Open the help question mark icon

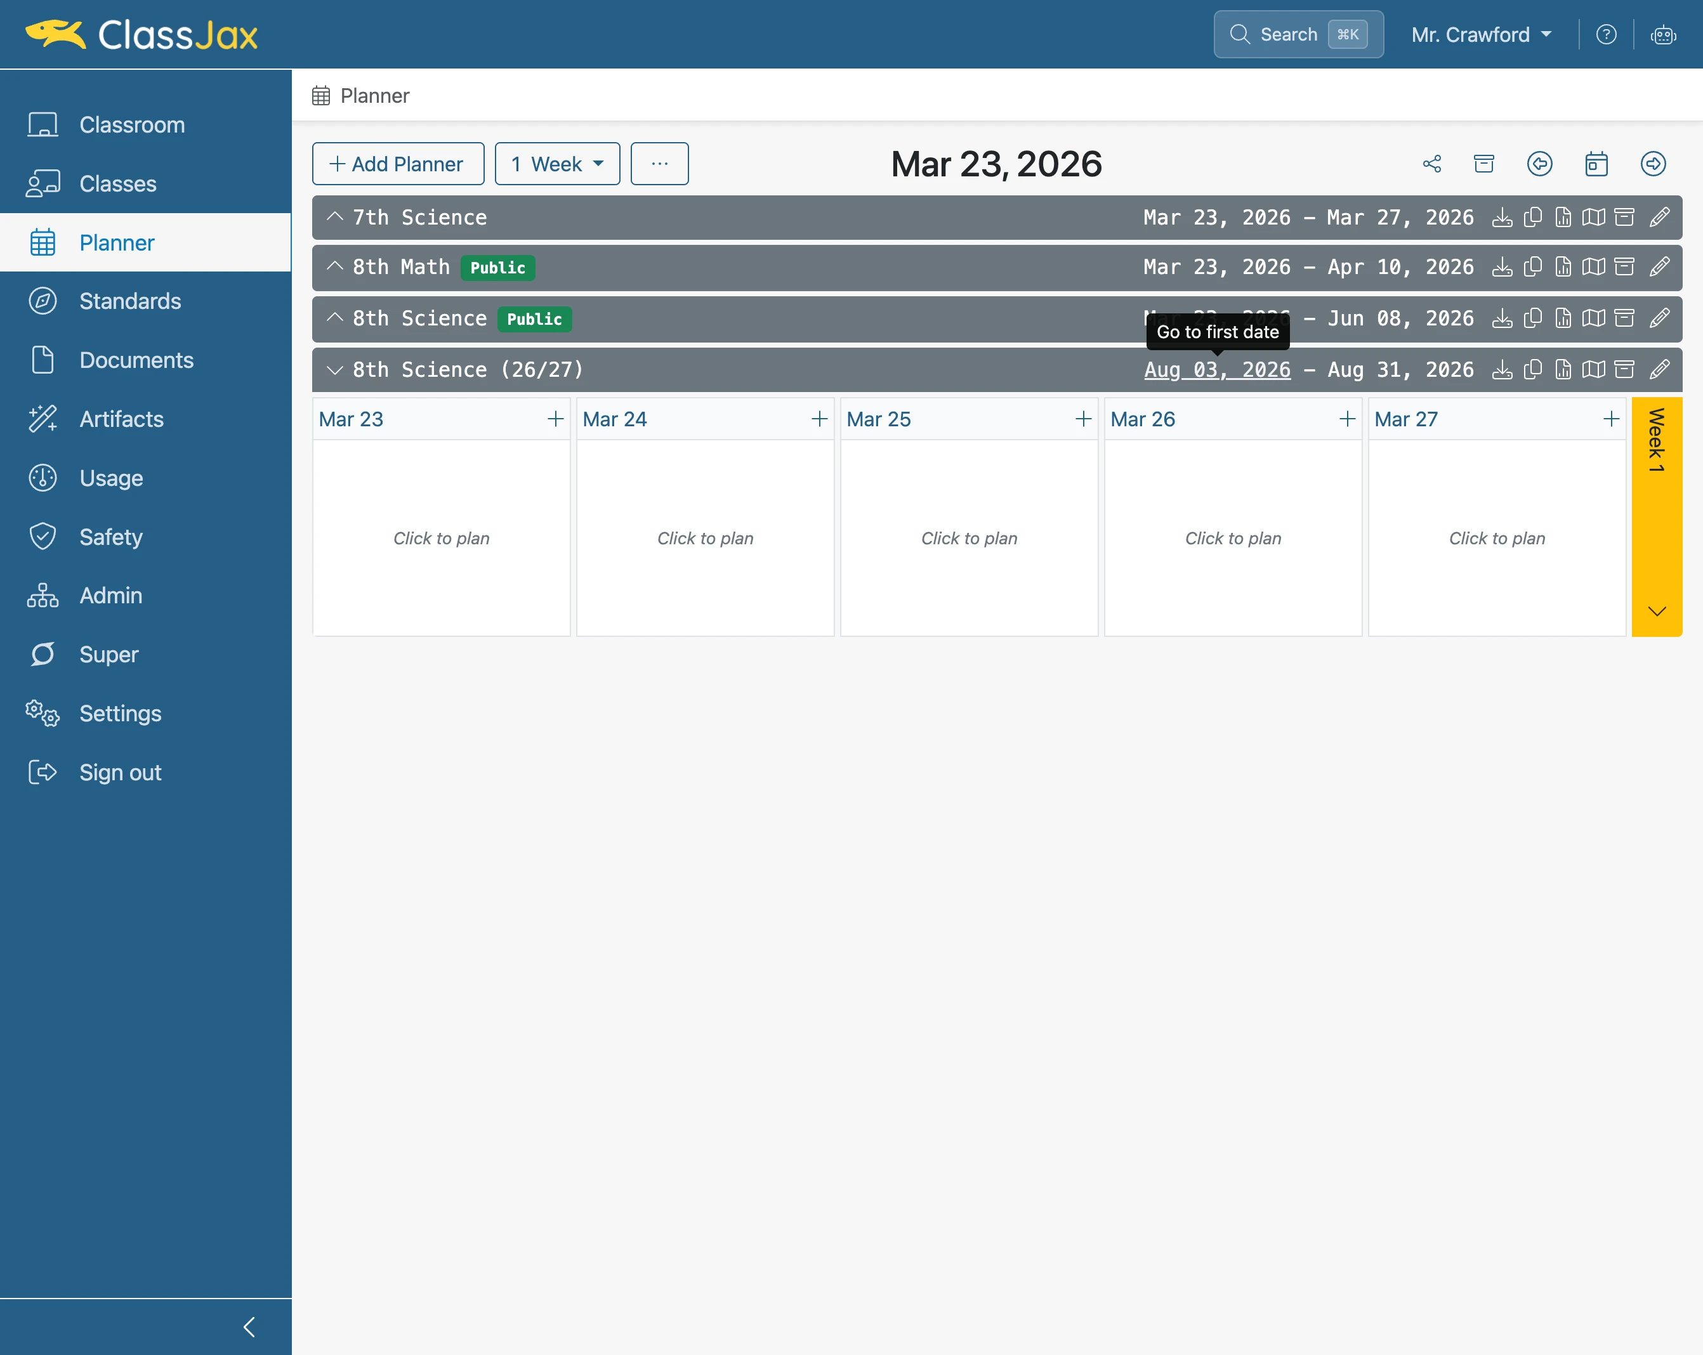click(x=1606, y=35)
